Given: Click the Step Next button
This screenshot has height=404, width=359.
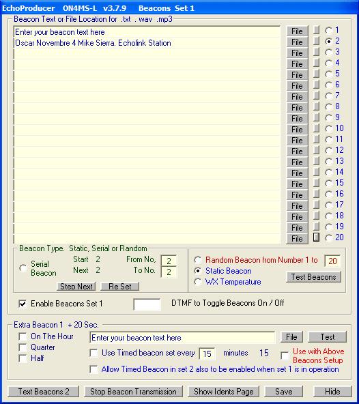Looking at the screenshot, I should (76, 286).
